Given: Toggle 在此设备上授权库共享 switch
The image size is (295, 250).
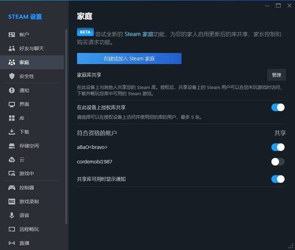Looking at the screenshot, I should (x=278, y=107).
